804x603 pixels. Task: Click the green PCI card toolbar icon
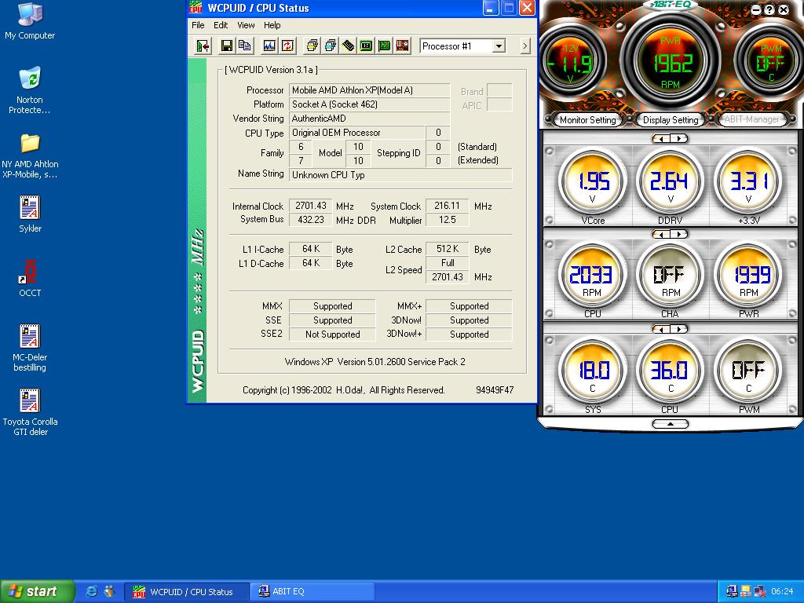pos(384,46)
